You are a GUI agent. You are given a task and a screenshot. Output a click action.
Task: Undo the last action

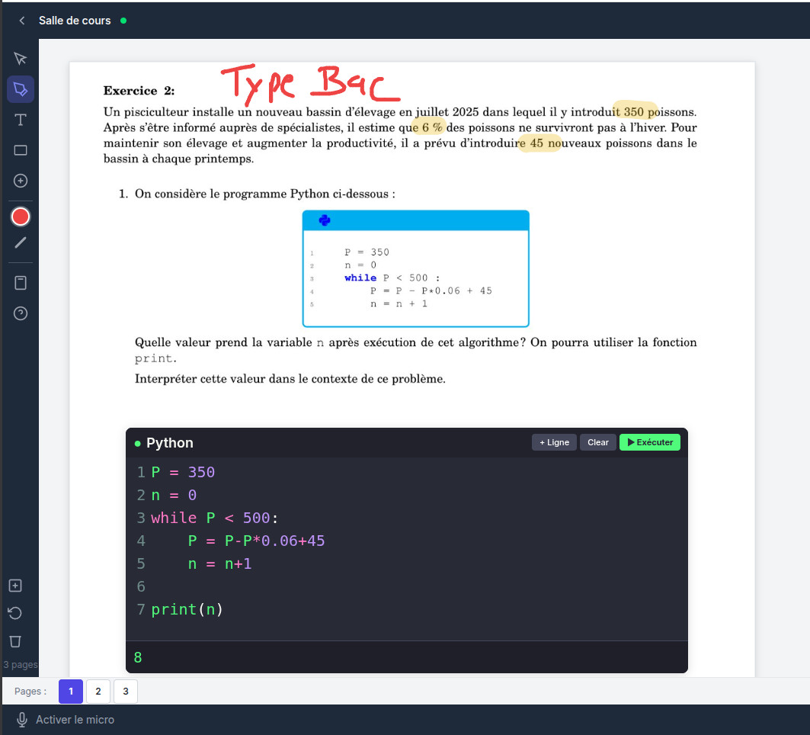15,613
